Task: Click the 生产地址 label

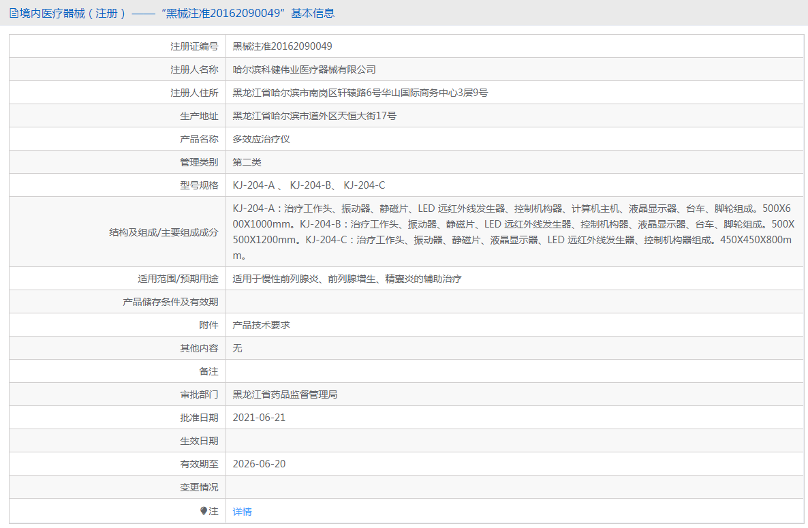Action: pos(199,116)
